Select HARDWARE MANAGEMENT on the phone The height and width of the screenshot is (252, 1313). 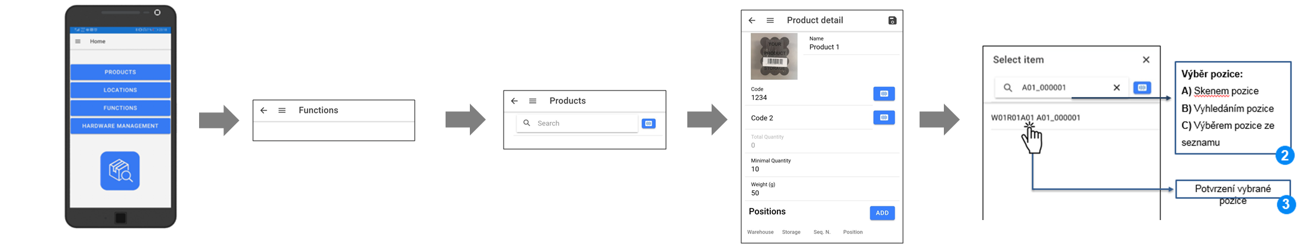click(x=120, y=125)
